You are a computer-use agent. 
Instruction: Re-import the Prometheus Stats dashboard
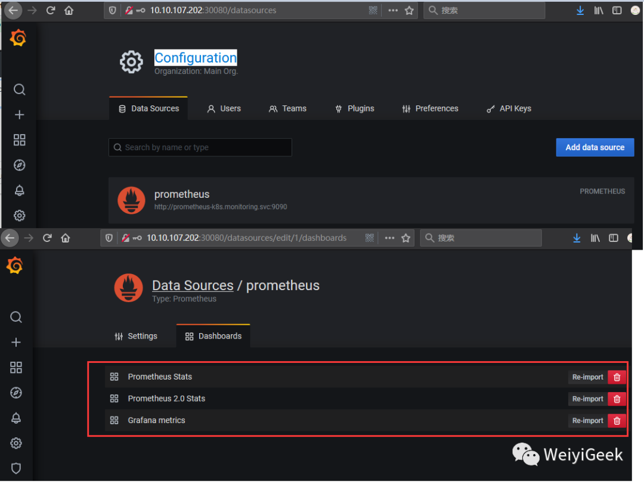click(x=588, y=377)
